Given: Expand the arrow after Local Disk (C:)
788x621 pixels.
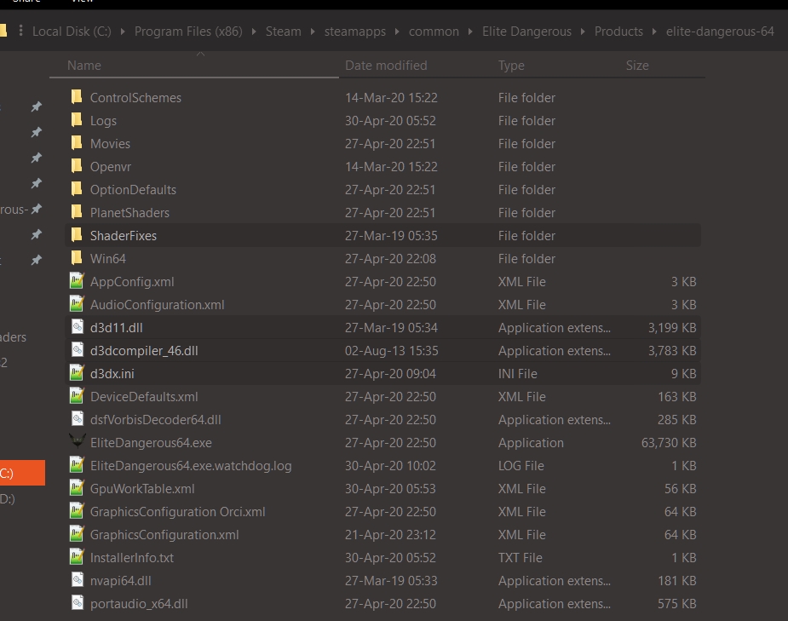Looking at the screenshot, I should (123, 32).
